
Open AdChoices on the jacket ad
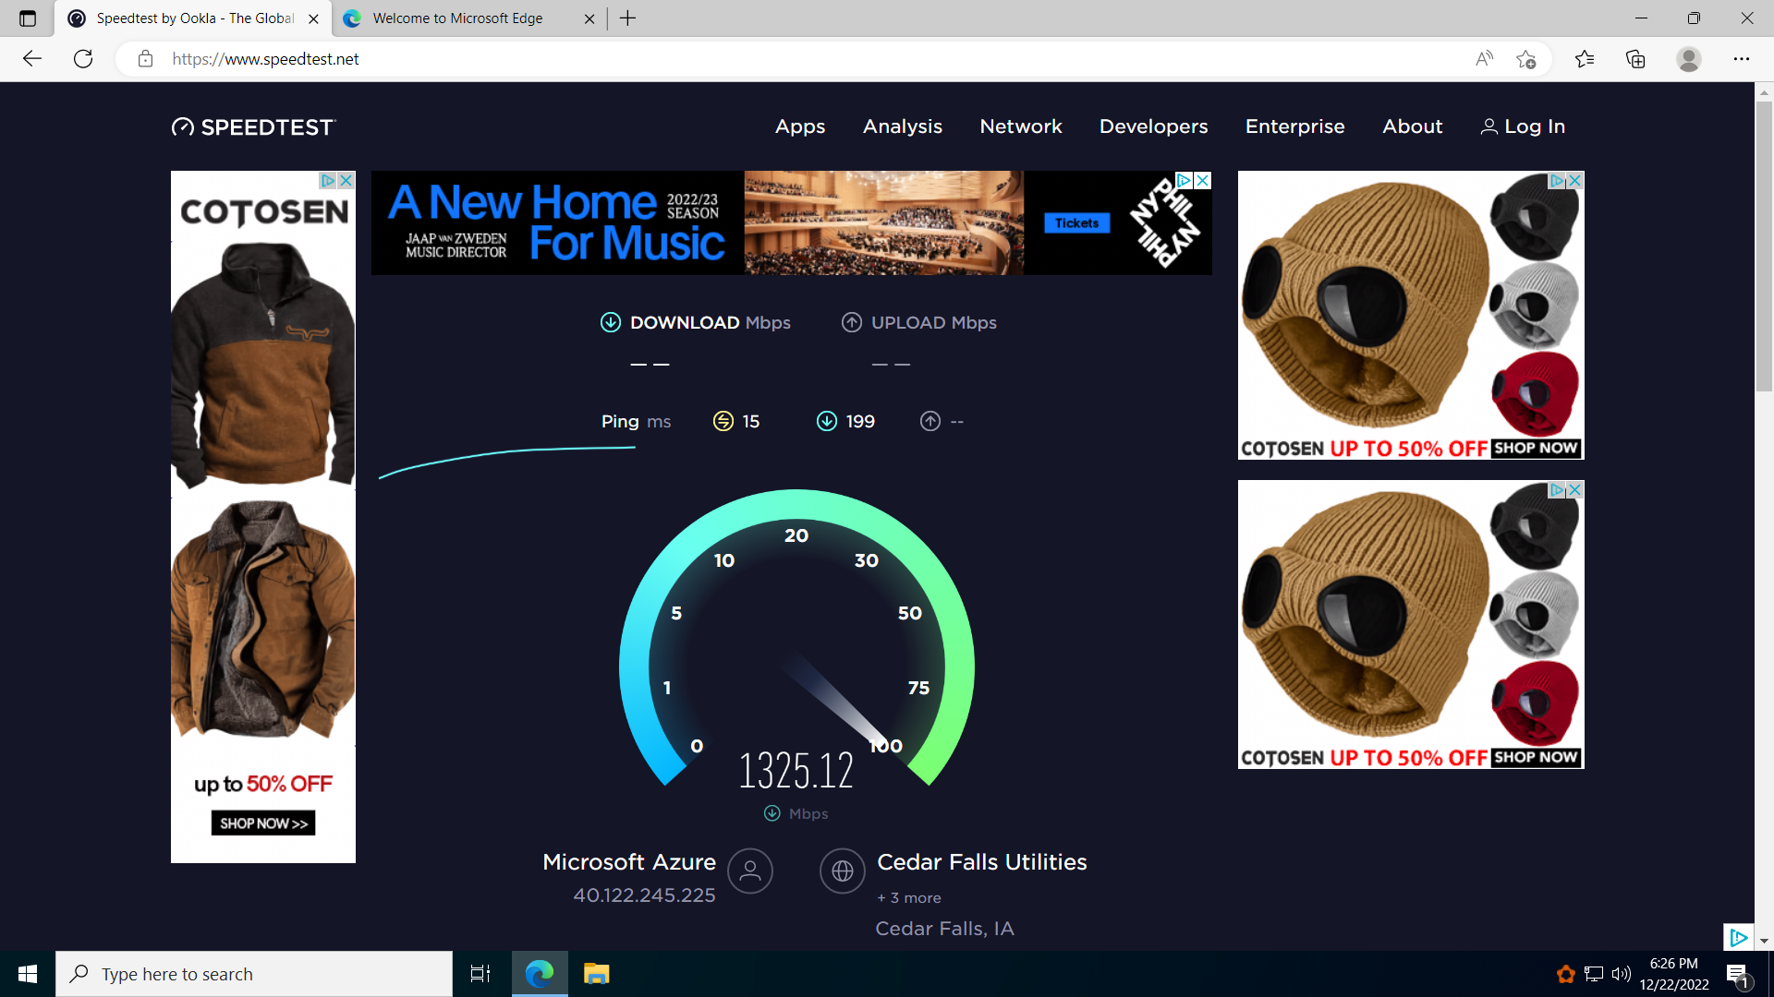click(x=328, y=180)
